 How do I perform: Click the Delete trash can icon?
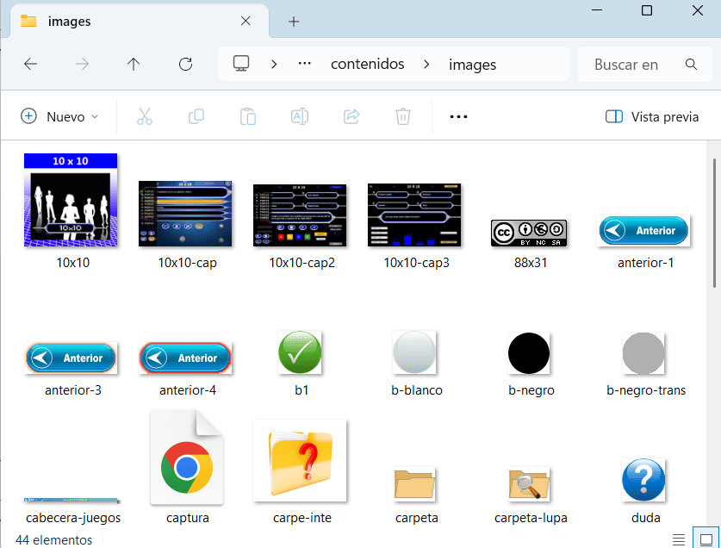click(x=402, y=116)
